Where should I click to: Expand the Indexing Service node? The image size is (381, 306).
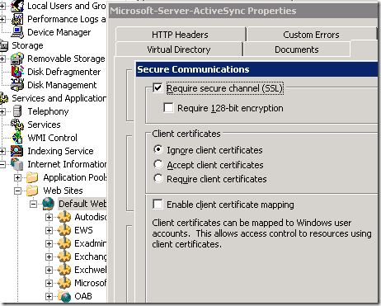(x=2, y=151)
